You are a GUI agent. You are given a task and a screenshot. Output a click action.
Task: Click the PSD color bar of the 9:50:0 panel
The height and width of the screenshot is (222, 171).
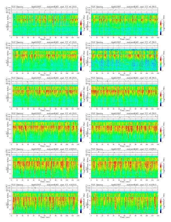[x=161, y=134]
